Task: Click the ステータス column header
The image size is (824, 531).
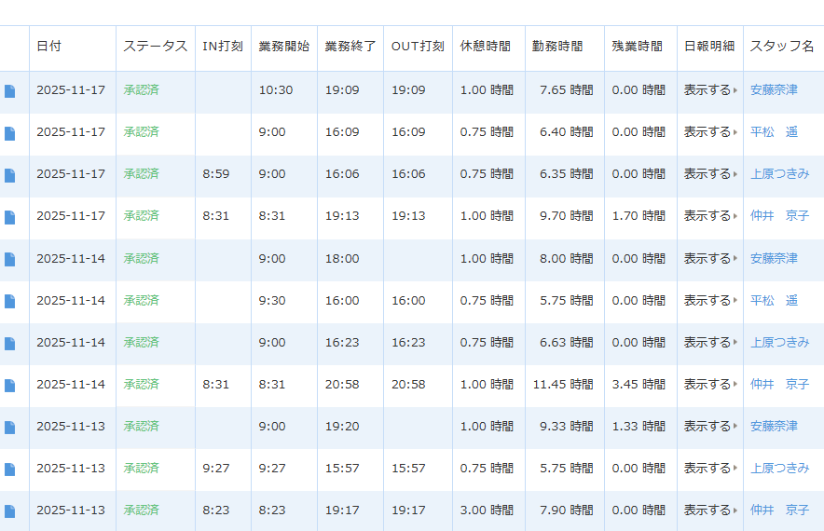Action: 155,47
